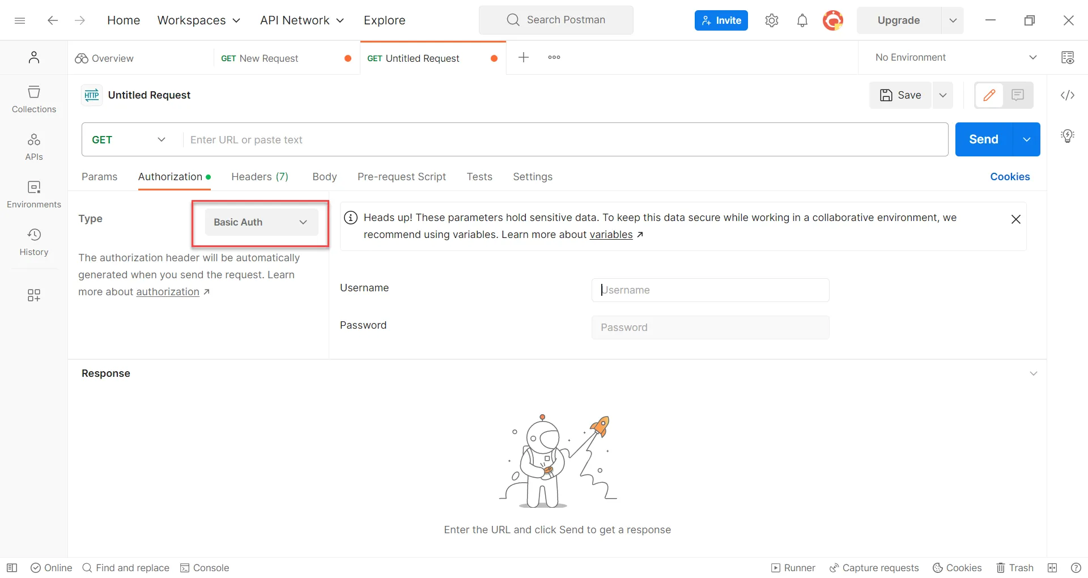Toggle the sidebar from status bar
Screen dimensions: 1088x578
click(12, 568)
